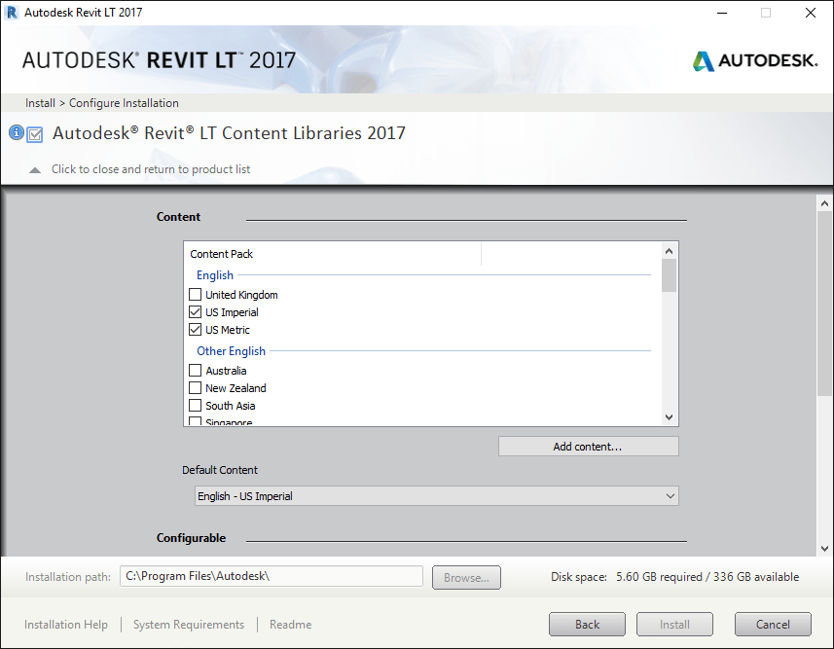
Task: Click content list scroll down arrow
Action: tap(670, 417)
